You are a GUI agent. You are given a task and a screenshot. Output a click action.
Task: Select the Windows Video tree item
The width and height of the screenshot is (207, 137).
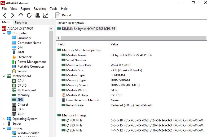[x=26, y=133]
